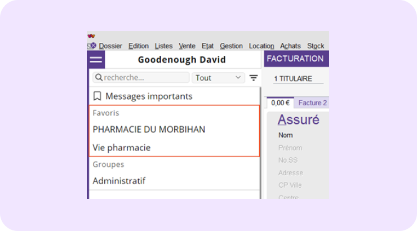Click the Goodenough David user header
417x231 pixels.
(x=181, y=60)
